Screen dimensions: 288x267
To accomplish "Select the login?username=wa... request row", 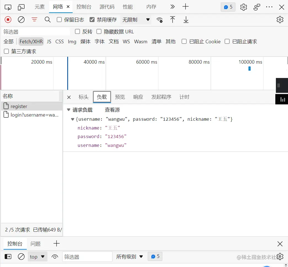I will click(32, 115).
